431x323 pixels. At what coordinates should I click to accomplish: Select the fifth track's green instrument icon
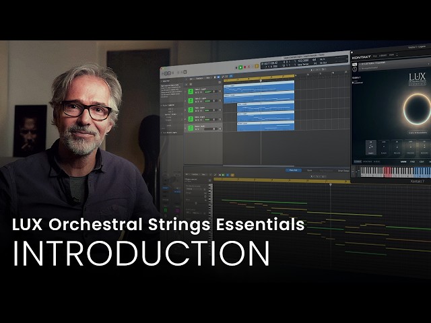(x=191, y=128)
